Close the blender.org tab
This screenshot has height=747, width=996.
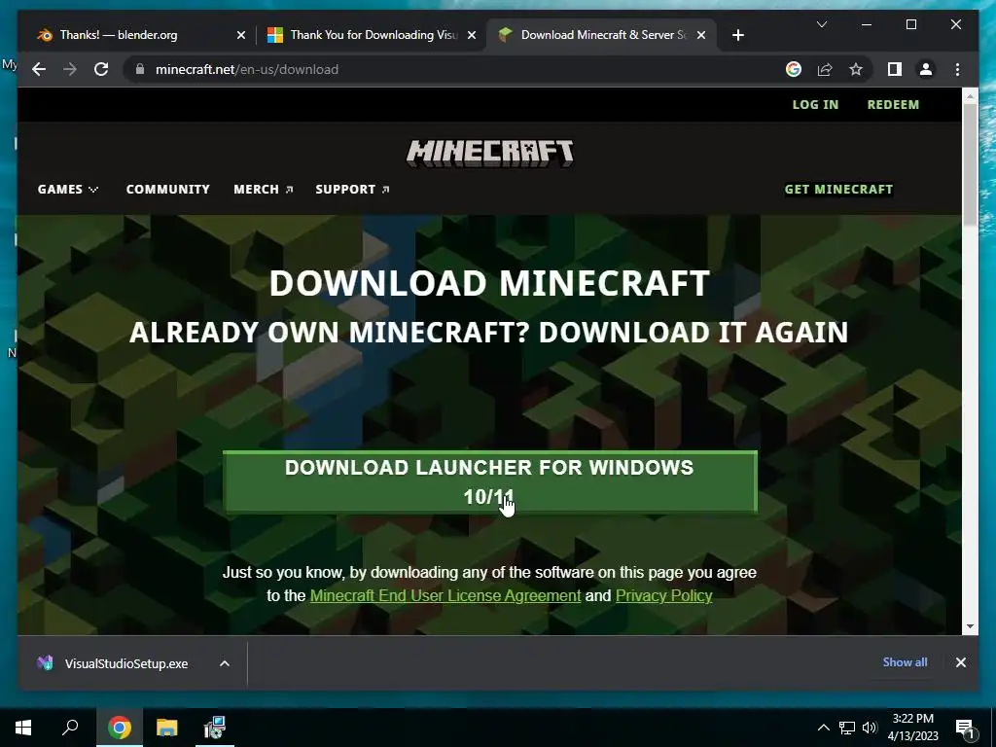pyautogui.click(x=241, y=35)
